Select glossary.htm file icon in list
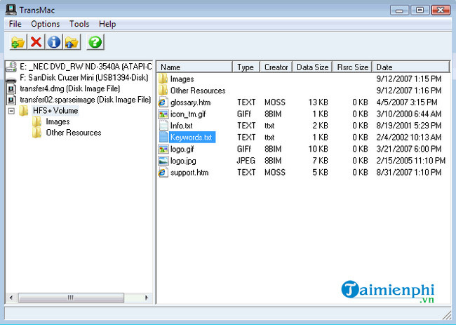Image resolution: width=456 pixels, height=325 pixels. [x=163, y=102]
